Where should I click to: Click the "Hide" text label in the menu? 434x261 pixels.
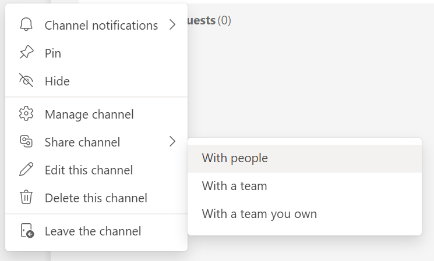pyautogui.click(x=57, y=81)
